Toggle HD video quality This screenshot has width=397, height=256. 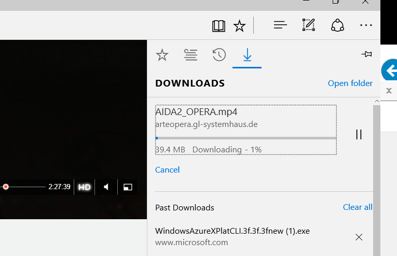[x=85, y=187]
